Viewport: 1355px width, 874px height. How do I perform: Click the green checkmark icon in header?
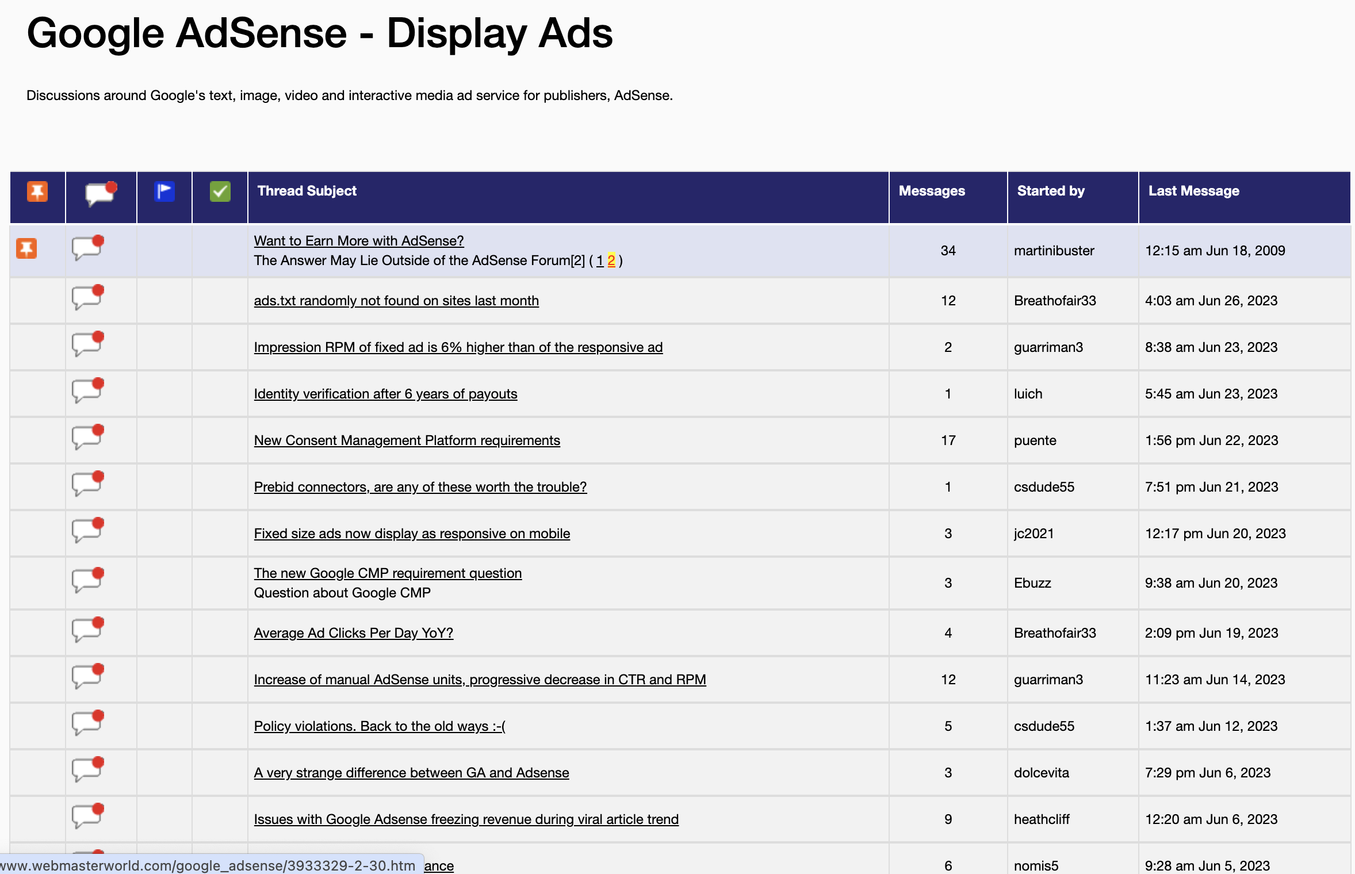click(220, 191)
